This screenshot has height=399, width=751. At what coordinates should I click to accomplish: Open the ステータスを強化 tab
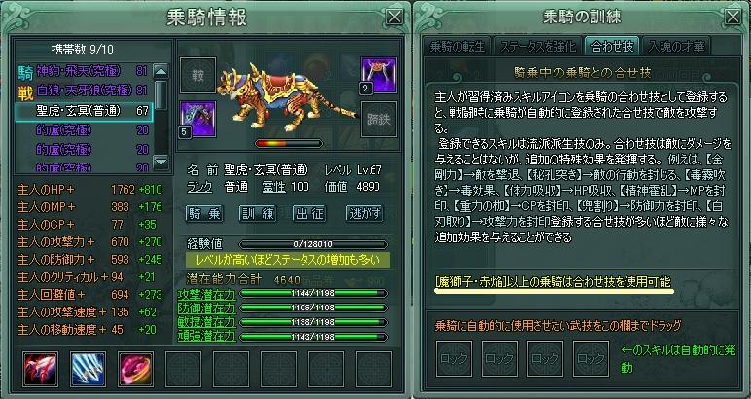538,47
